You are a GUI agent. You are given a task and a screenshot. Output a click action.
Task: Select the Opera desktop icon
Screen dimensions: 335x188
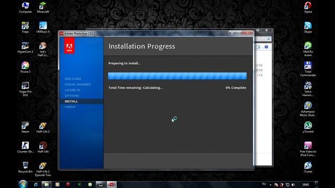[x=308, y=7]
